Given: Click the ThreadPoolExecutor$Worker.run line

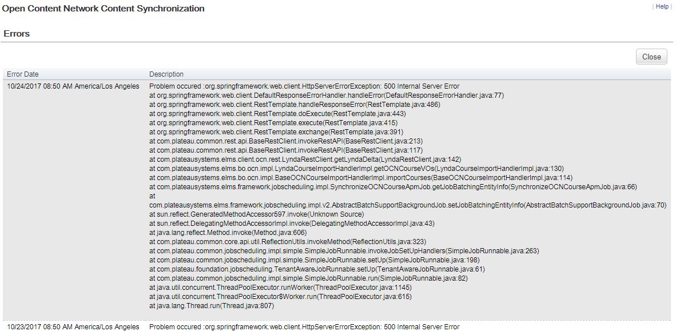Looking at the screenshot, I should (280, 297).
